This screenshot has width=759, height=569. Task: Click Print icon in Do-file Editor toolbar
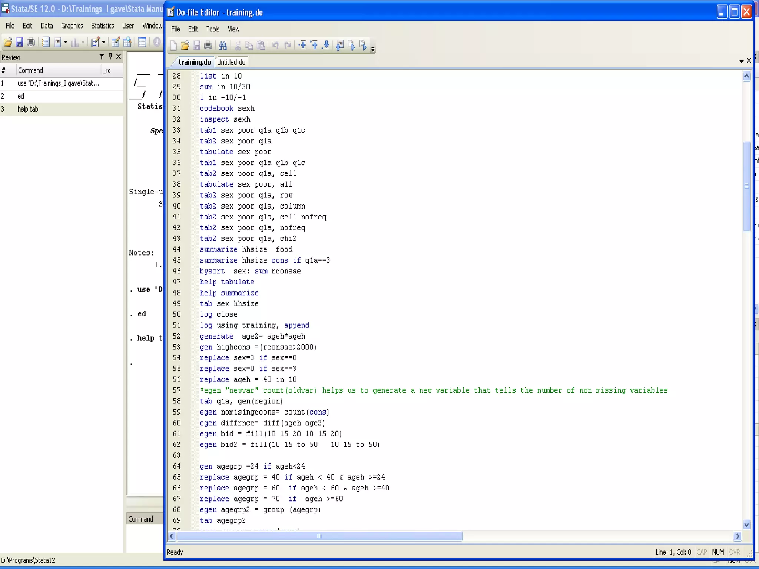(208, 46)
